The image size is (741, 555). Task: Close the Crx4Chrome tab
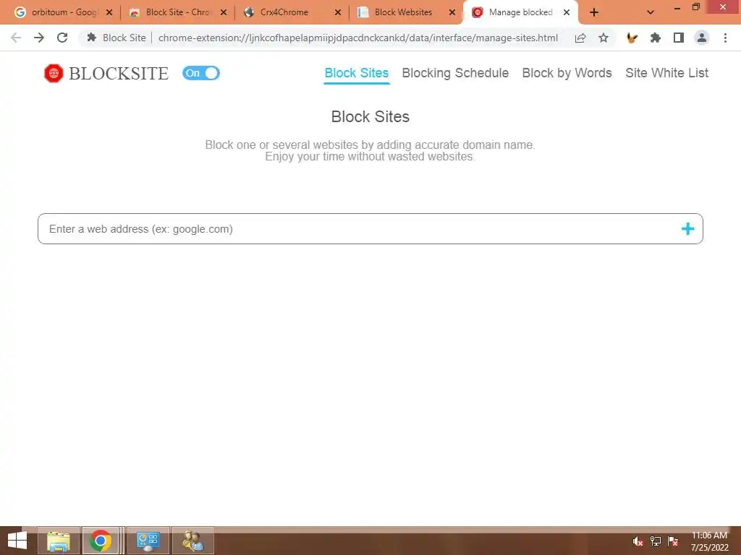tap(338, 13)
